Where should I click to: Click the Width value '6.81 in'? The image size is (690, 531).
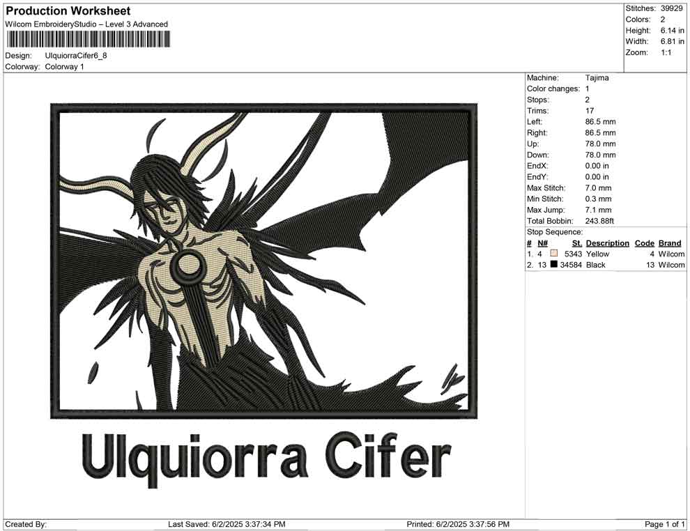[x=673, y=41]
